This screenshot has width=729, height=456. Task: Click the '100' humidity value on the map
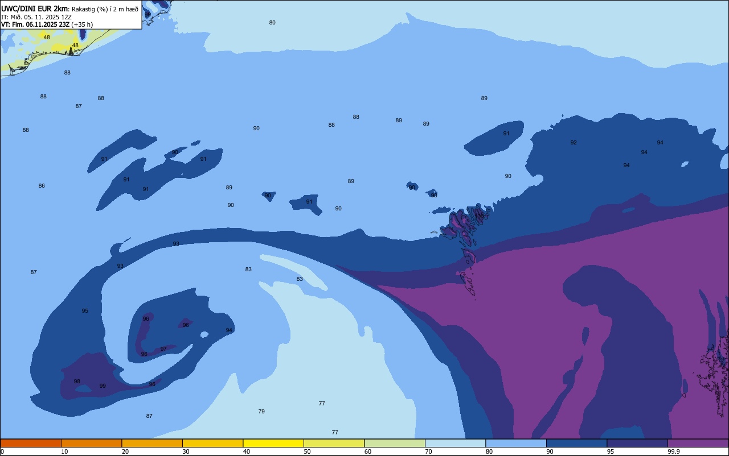click(x=480, y=217)
